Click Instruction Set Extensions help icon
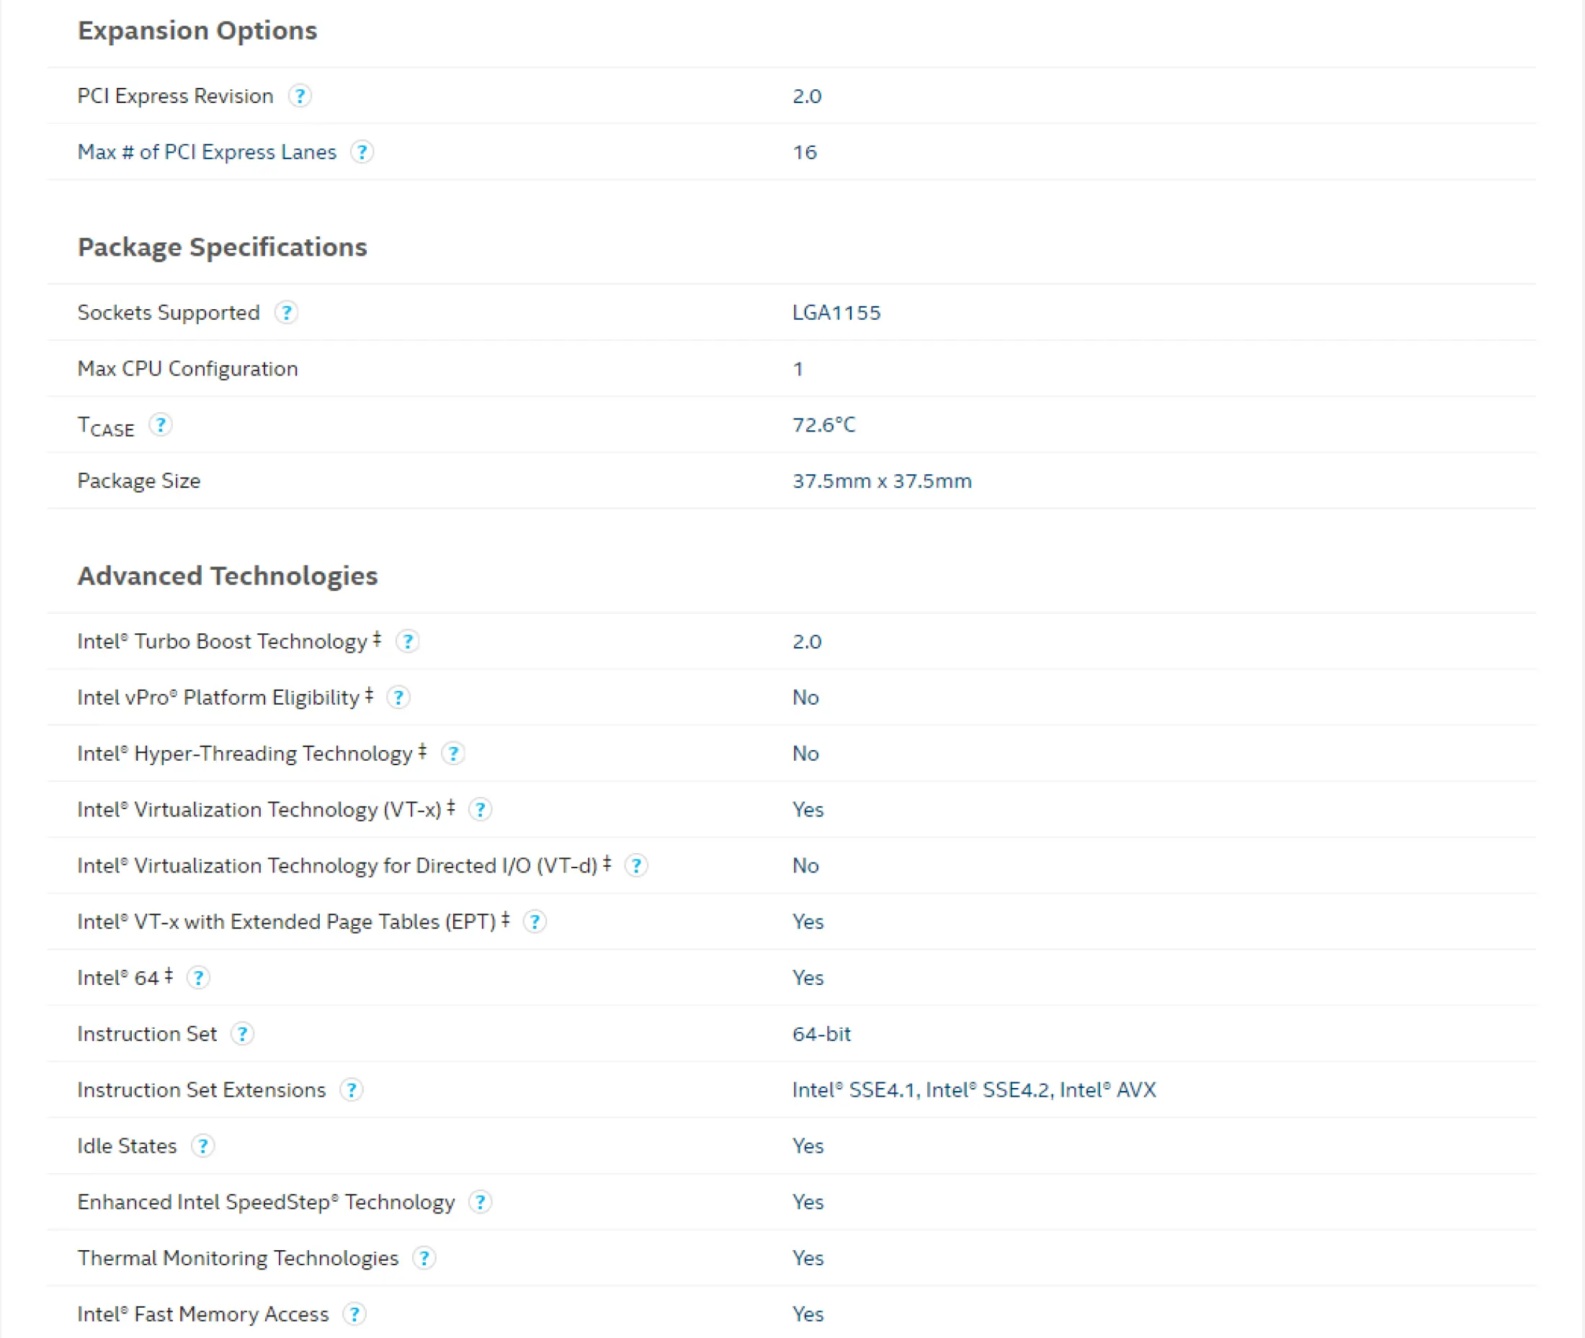 pos(350,1091)
